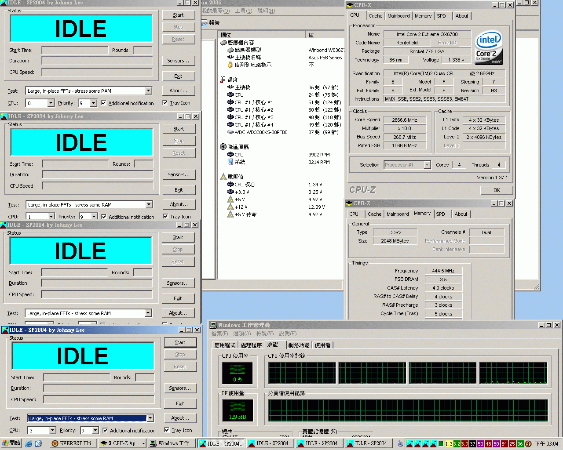This screenshot has width=563, height=450.
Task: Click the tray sensor icon showing 54
Action: tap(504, 444)
